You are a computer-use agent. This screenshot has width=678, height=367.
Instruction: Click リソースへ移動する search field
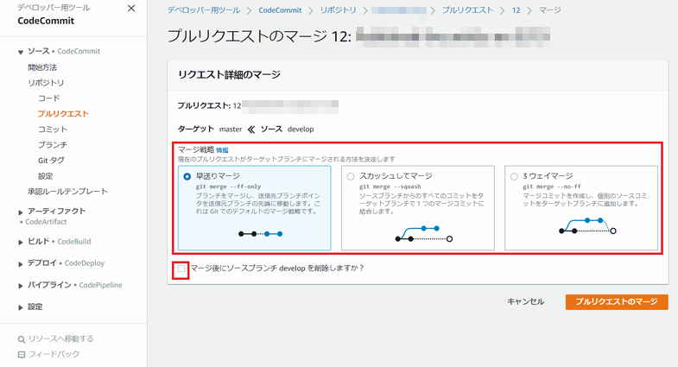coord(61,339)
